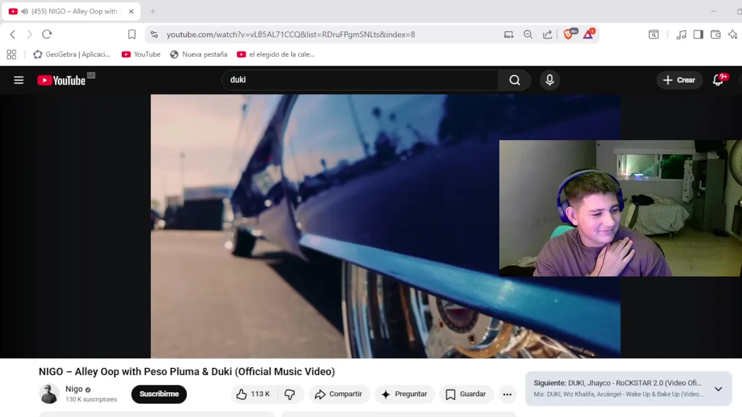This screenshot has width=742, height=417.
Task: Open a new browser tab
Action: click(152, 12)
